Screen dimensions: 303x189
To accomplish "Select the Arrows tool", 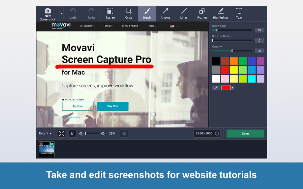I will 165,14.
